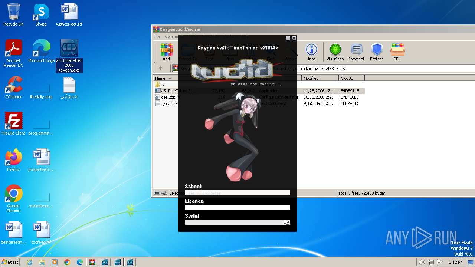The height and width of the screenshot is (267, 475).
Task: Click the Protect icon in WinRAR
Action: click(376, 52)
